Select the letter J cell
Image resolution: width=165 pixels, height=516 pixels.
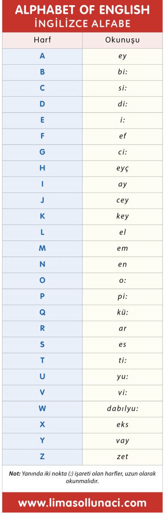click(x=42, y=200)
